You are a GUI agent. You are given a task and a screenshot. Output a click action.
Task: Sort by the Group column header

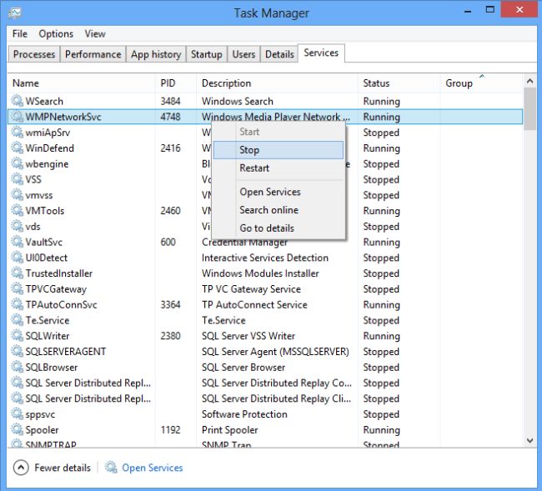point(482,83)
